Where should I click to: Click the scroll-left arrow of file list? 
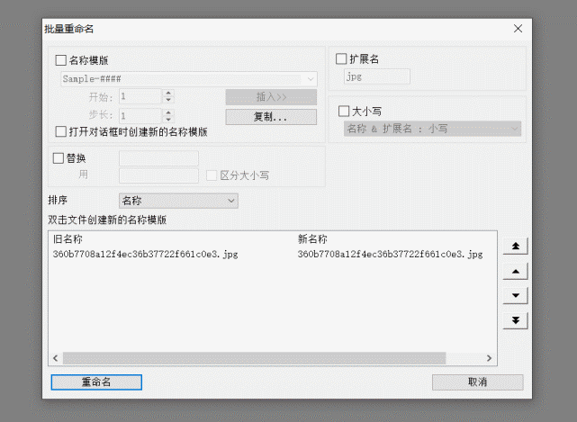(56, 358)
